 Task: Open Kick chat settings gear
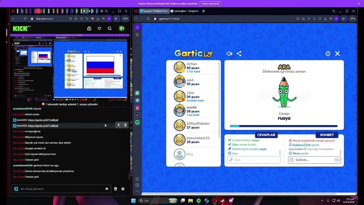[x=123, y=189]
